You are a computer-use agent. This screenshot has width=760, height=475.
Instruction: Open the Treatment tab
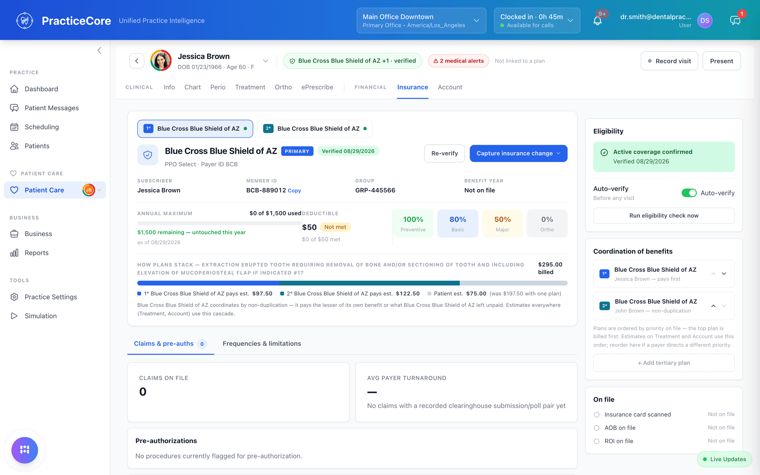coord(250,87)
